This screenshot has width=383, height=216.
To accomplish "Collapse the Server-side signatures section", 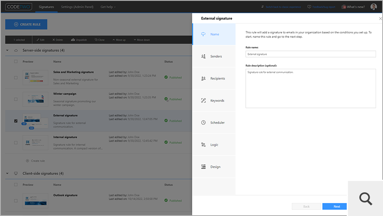I will pos(7,51).
